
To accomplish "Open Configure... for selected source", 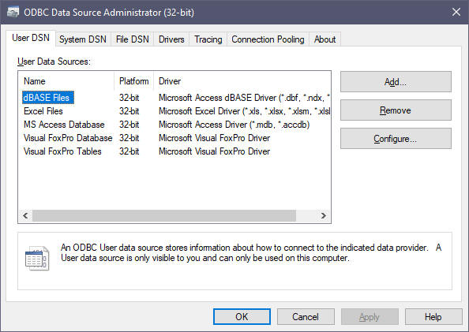I will click(396, 139).
